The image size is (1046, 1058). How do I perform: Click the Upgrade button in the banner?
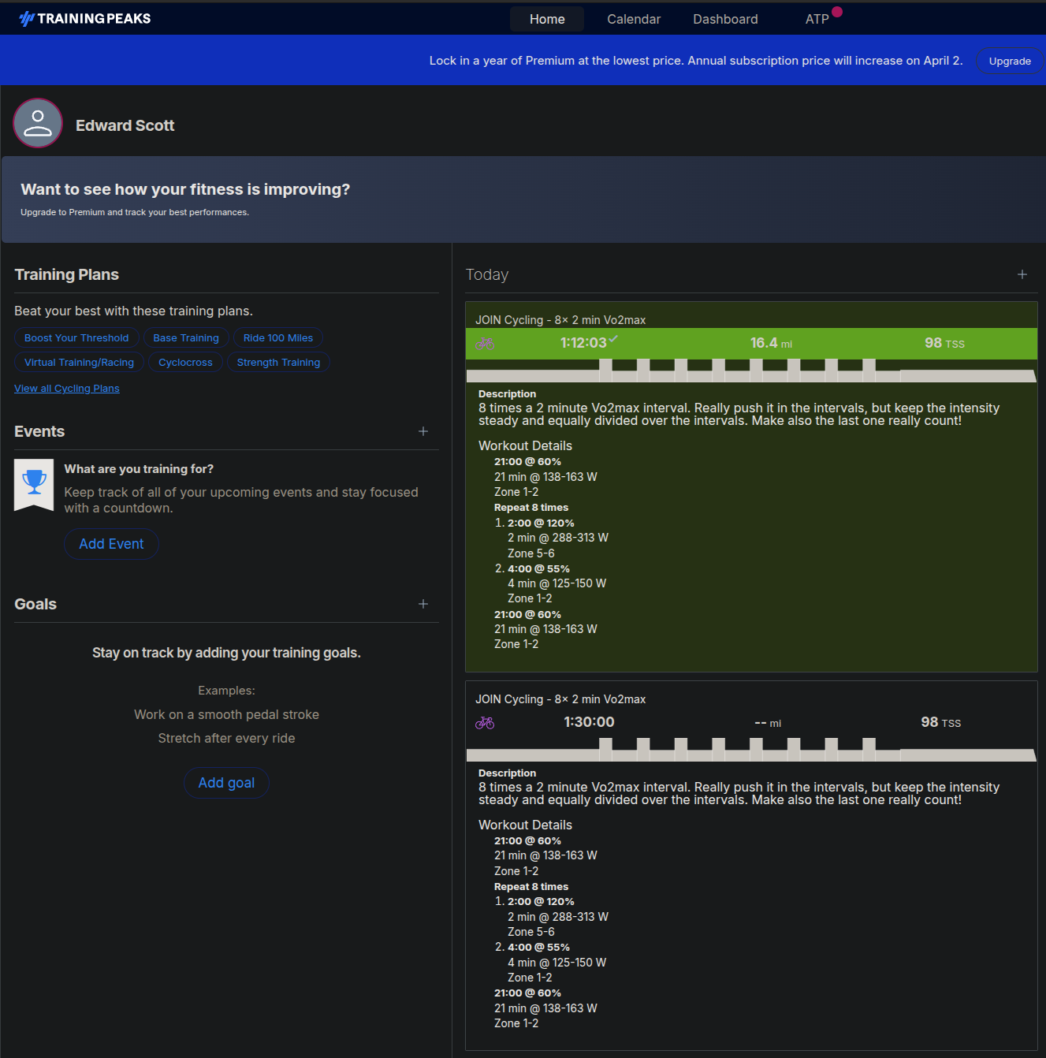pyautogui.click(x=1010, y=61)
